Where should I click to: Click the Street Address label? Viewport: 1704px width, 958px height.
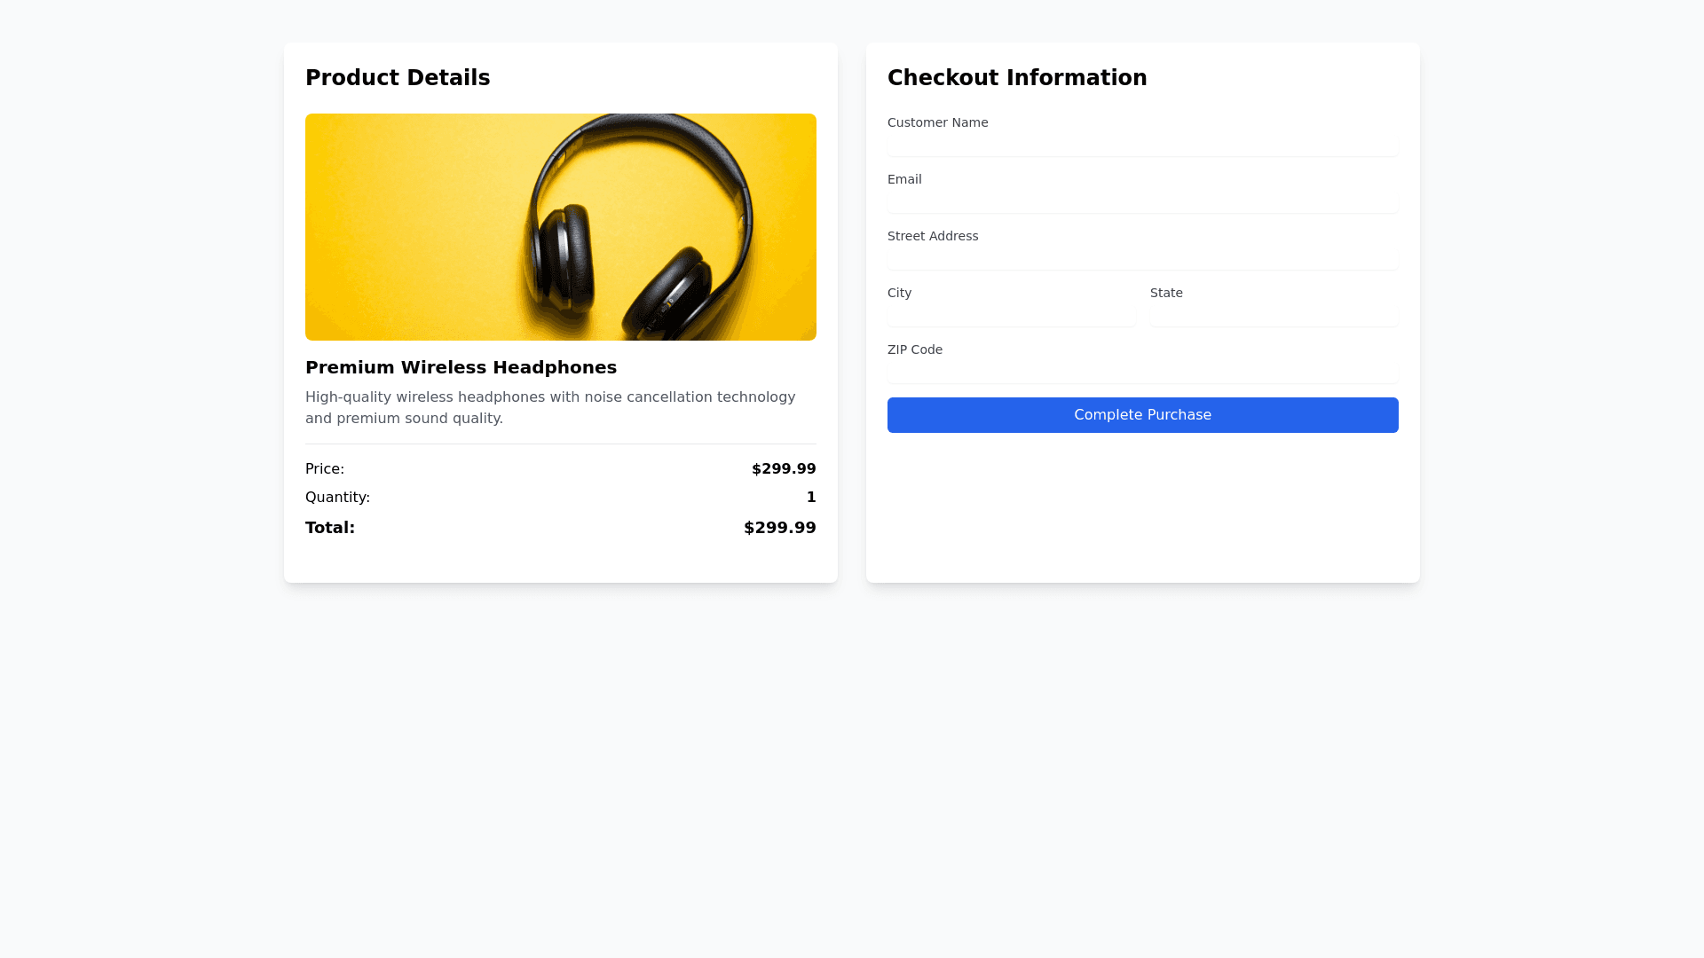pos(933,236)
